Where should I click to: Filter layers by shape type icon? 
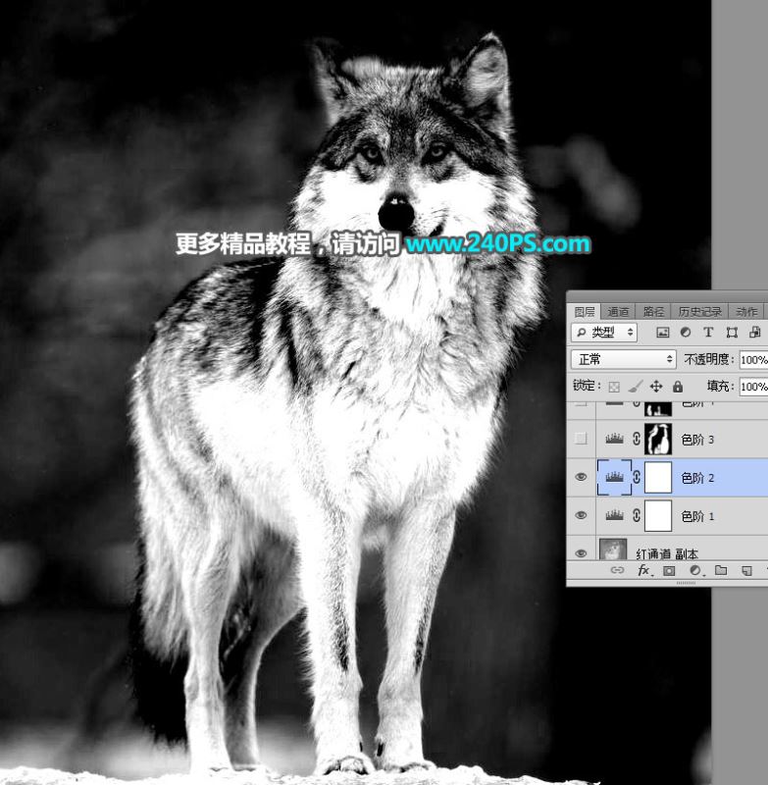coord(732,333)
